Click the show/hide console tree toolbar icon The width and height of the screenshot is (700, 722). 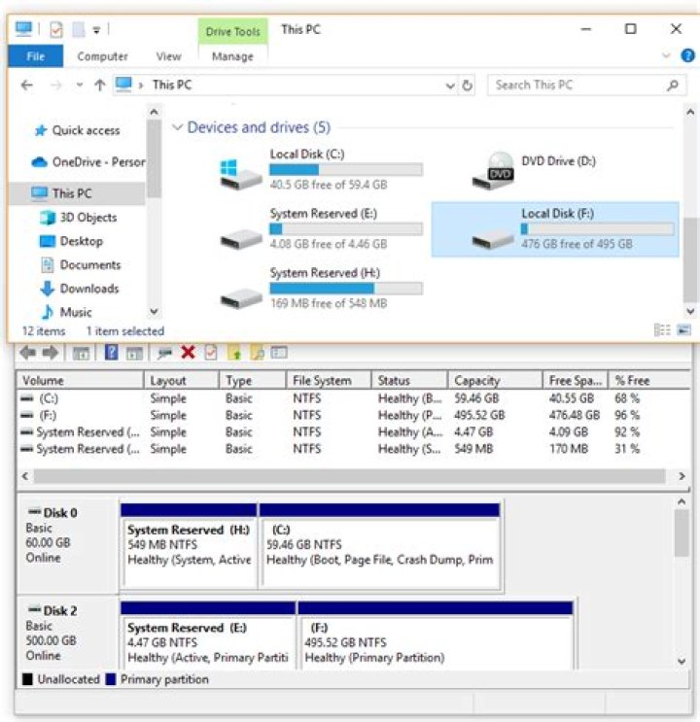(81, 353)
